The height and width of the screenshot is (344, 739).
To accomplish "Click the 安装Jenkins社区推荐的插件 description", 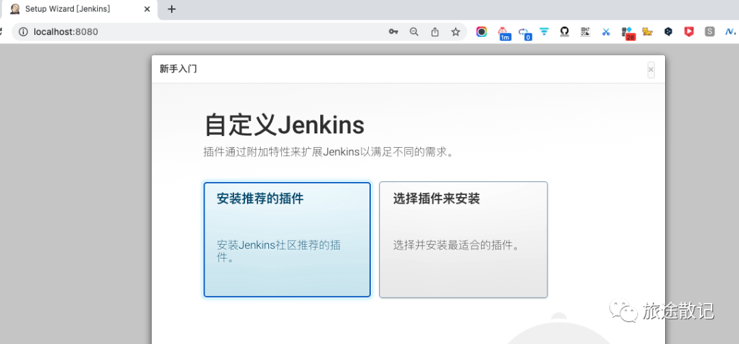I will click(x=278, y=252).
